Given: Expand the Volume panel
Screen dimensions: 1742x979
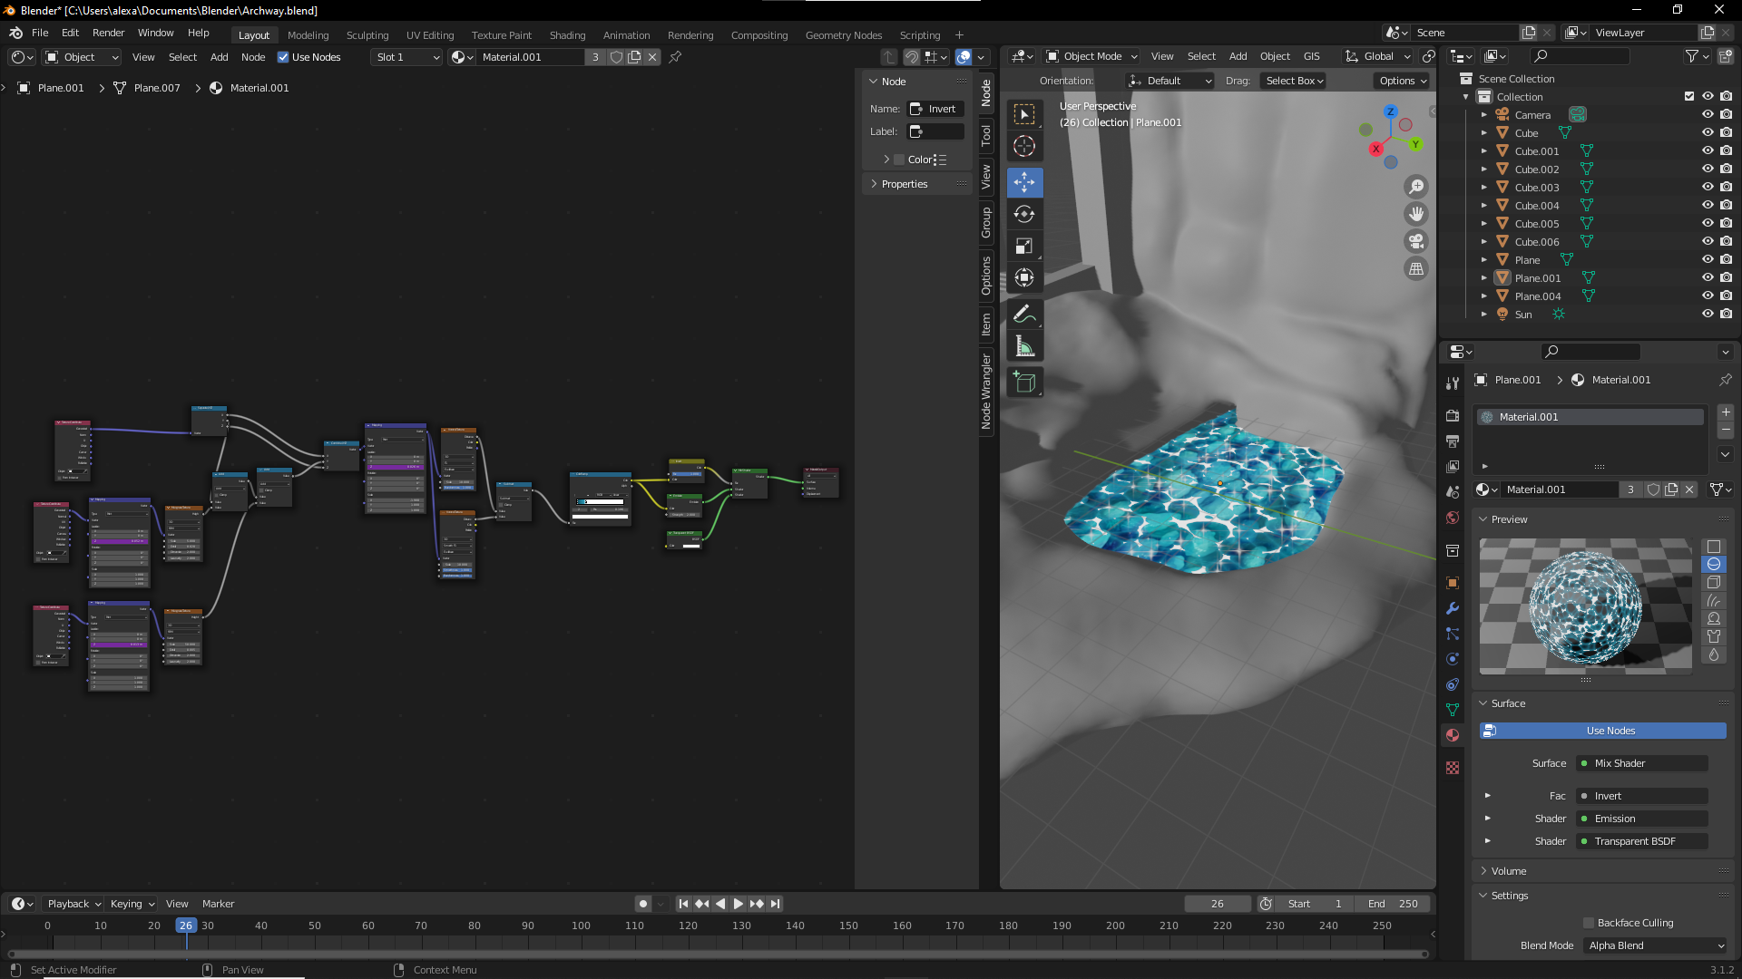Looking at the screenshot, I should coord(1509,871).
